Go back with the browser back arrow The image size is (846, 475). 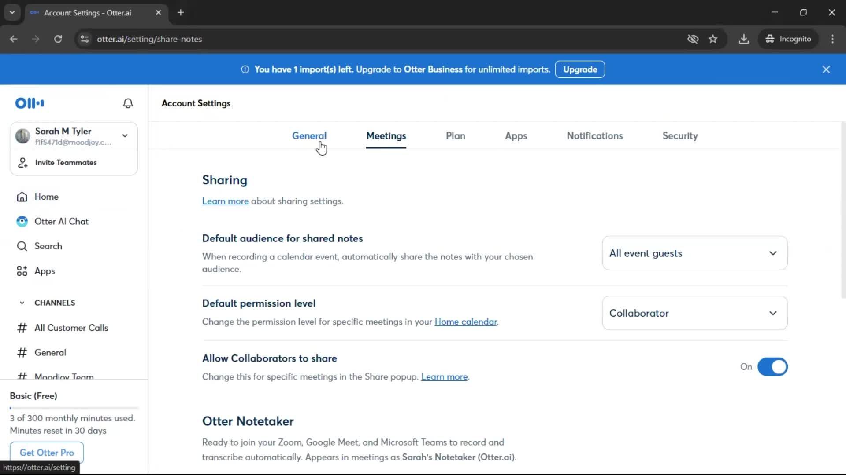(14, 39)
